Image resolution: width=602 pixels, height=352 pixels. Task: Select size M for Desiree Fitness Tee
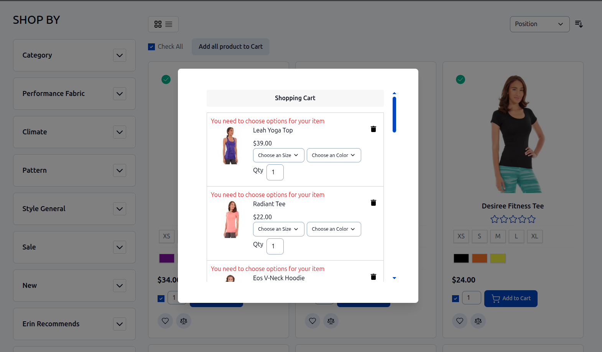coord(498,236)
